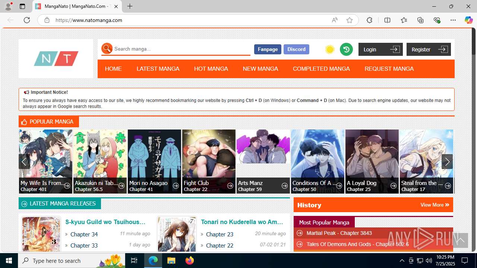This screenshot has width=477, height=268.
Task: Show next popular manga with right arrow
Action: coord(447,162)
